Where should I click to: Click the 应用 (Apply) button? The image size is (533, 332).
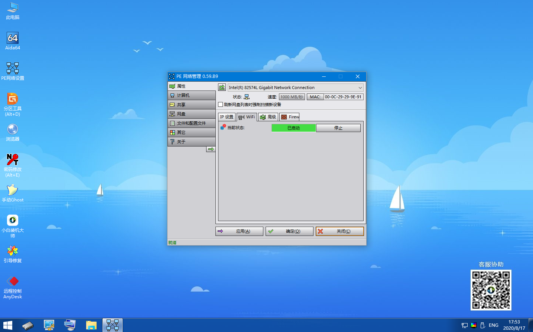tap(239, 231)
